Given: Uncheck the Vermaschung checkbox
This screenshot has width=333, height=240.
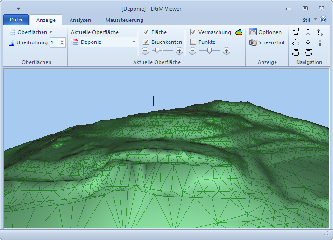Looking at the screenshot, I should [x=193, y=32].
